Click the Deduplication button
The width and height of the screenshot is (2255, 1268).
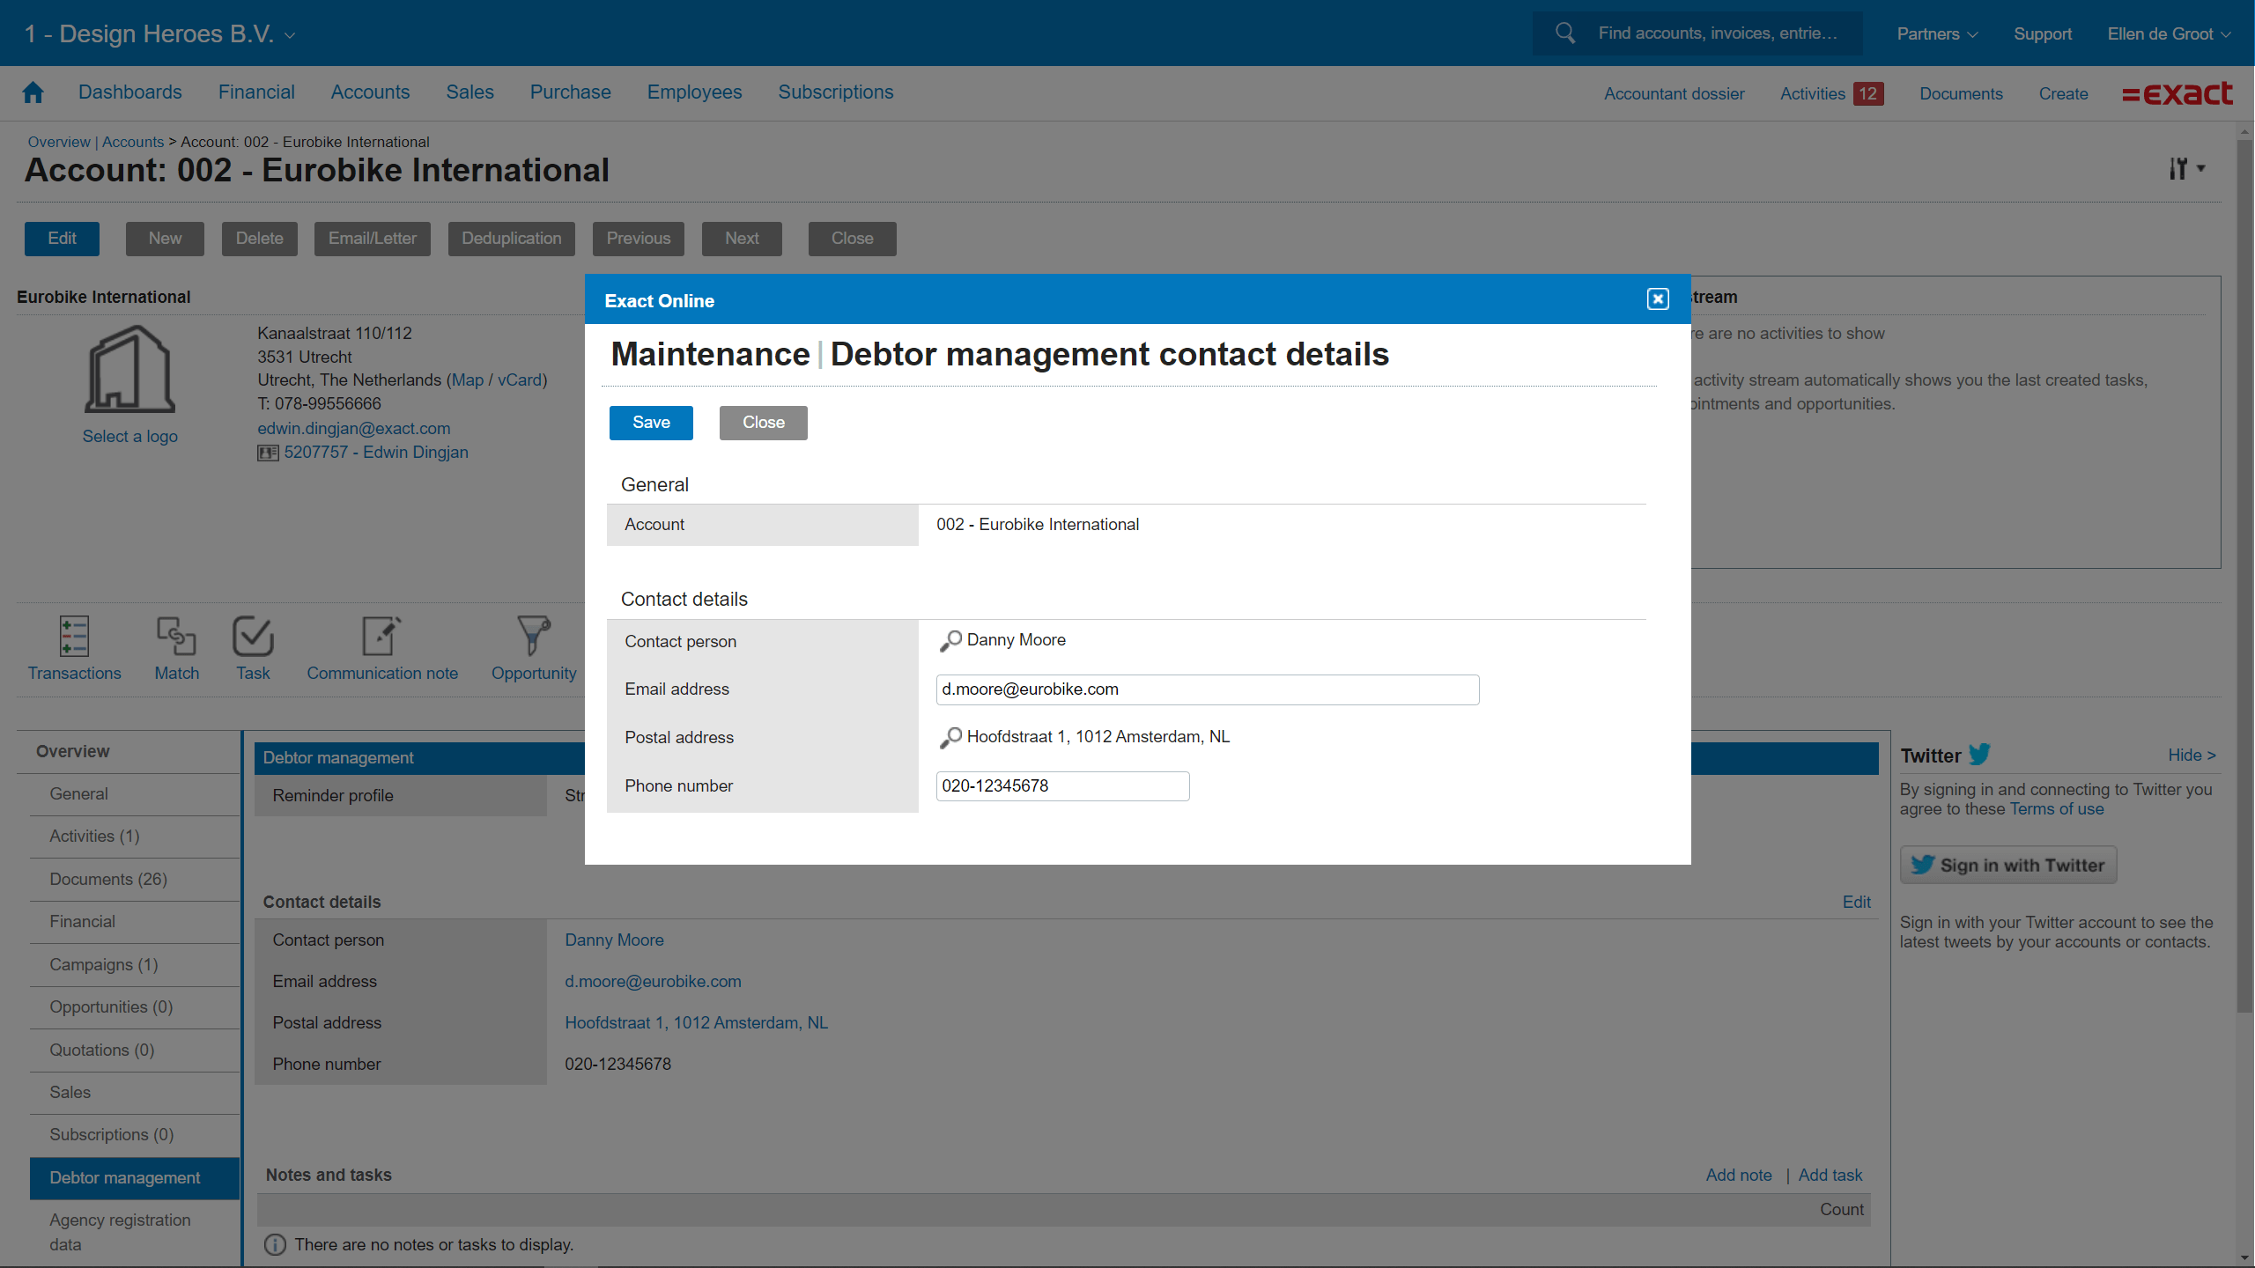coord(512,239)
